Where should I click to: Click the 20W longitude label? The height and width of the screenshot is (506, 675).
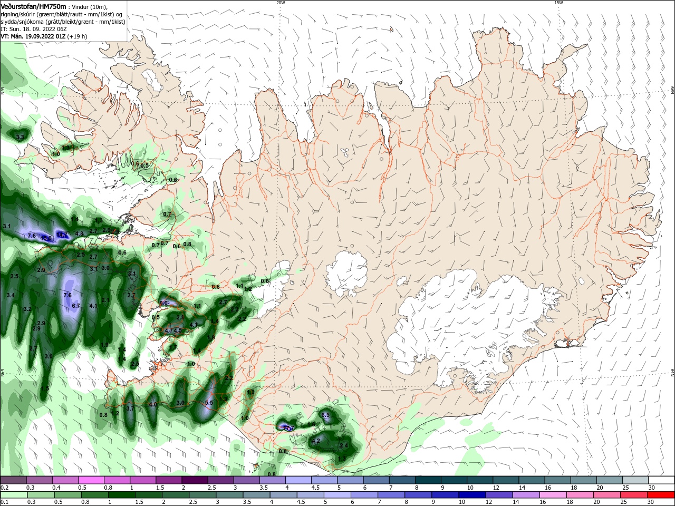coord(281,3)
